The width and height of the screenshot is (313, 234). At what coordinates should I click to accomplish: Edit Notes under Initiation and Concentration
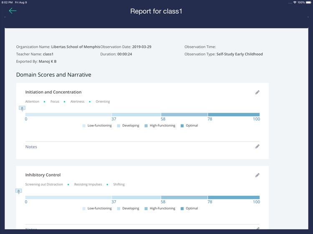point(257,147)
